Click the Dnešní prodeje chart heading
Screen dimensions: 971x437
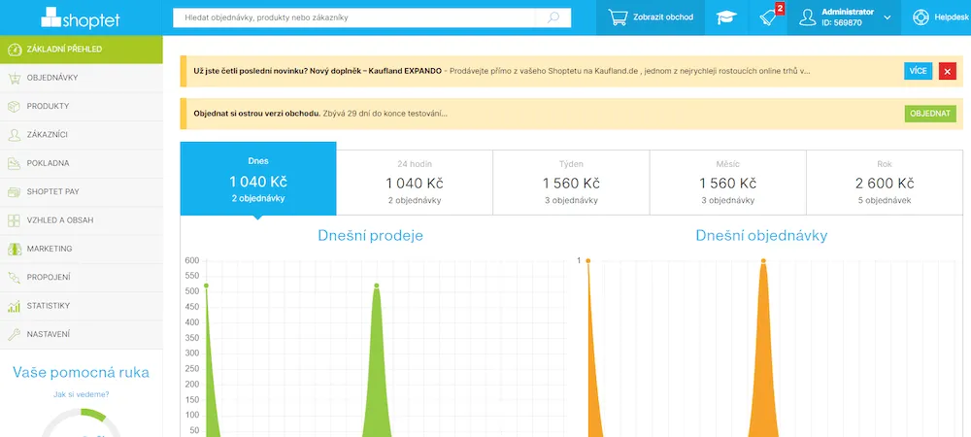[370, 236]
